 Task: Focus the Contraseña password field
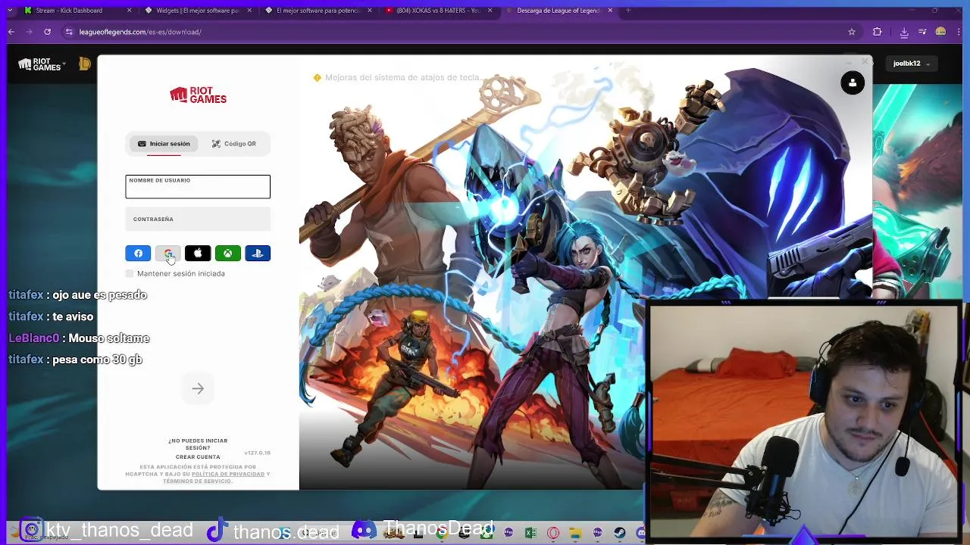pyautogui.click(x=198, y=220)
